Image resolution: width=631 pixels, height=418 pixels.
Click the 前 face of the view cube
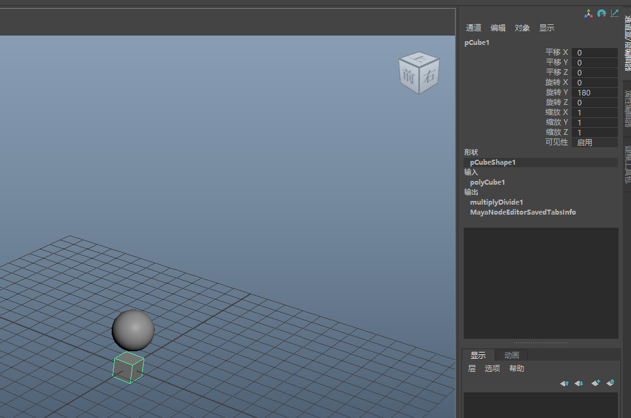[x=408, y=76]
